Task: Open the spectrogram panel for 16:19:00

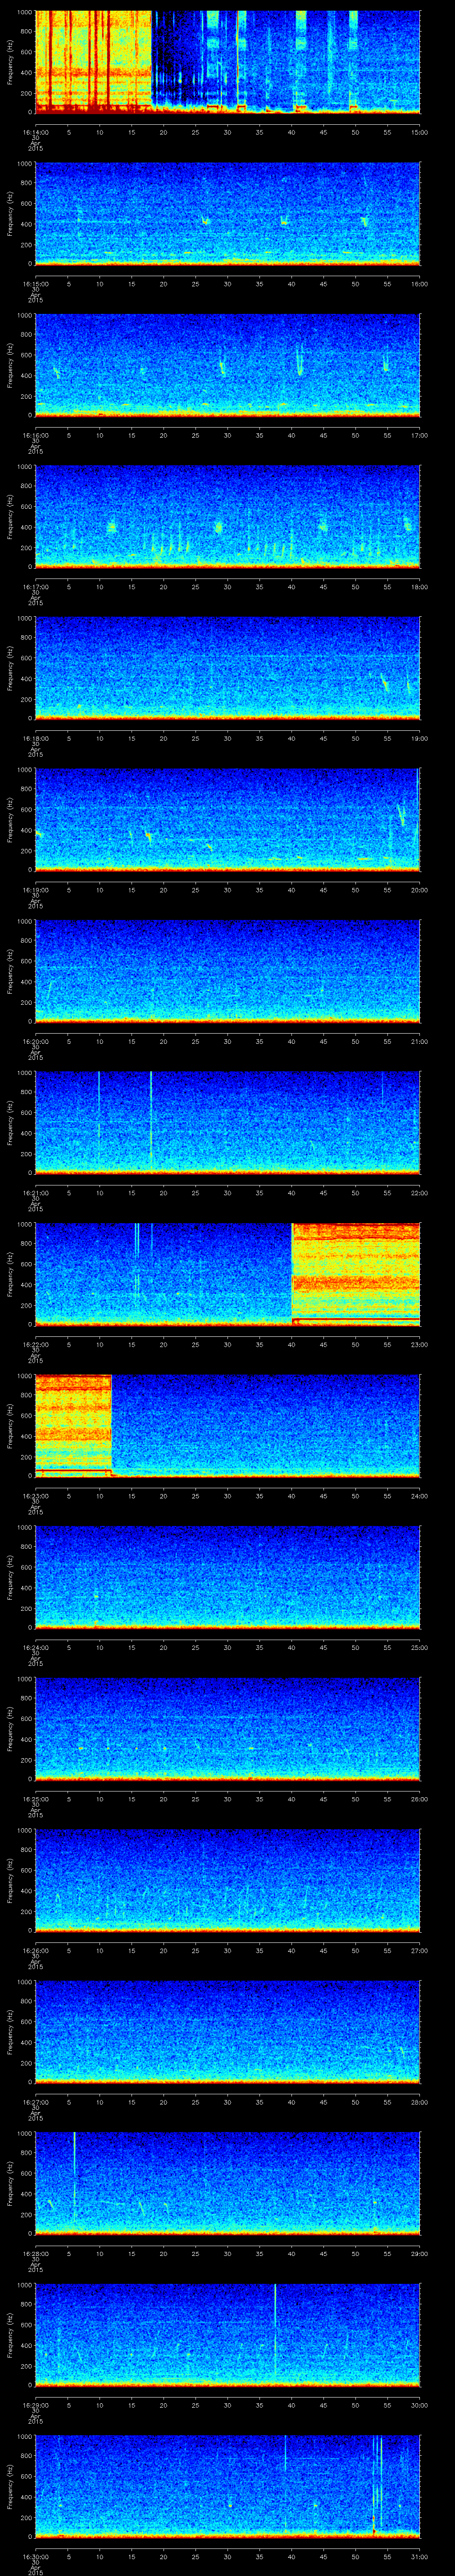Action: tap(227, 820)
